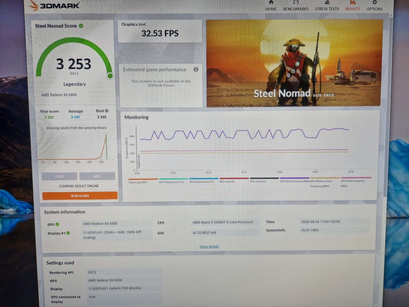Click the SAVE button
This screenshot has width=409, height=307.
[97, 176]
